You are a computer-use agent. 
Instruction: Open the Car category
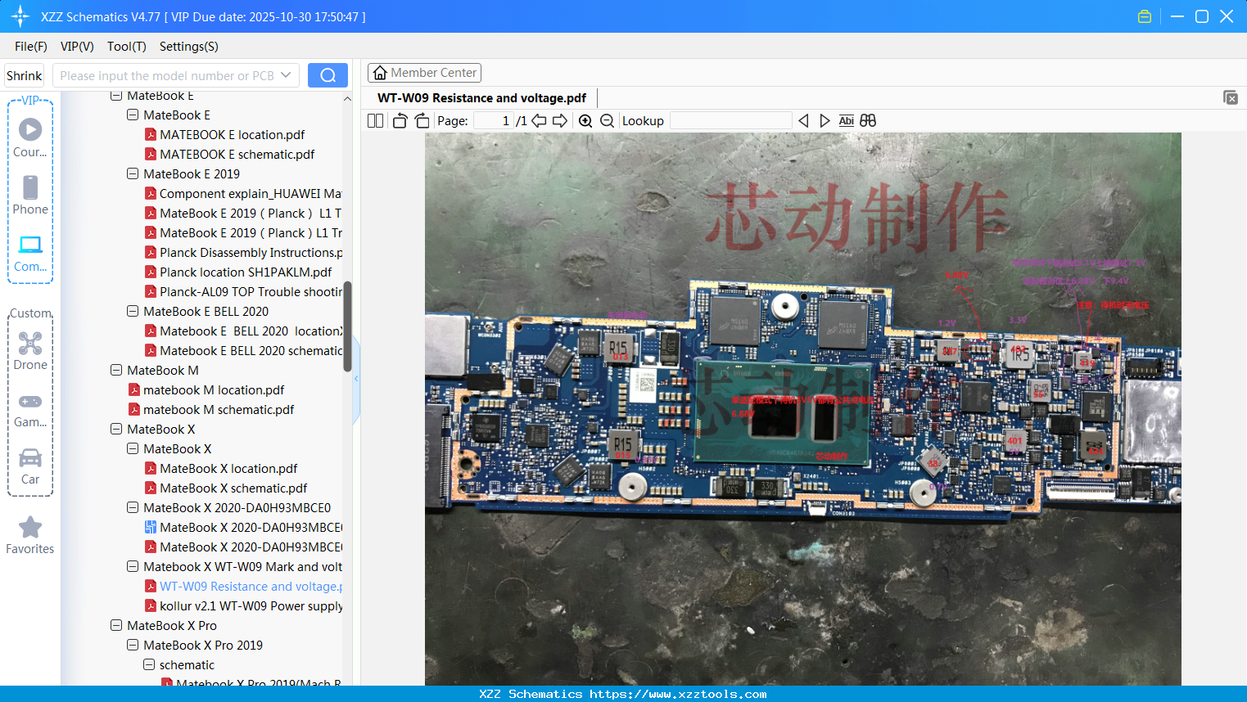(x=30, y=466)
